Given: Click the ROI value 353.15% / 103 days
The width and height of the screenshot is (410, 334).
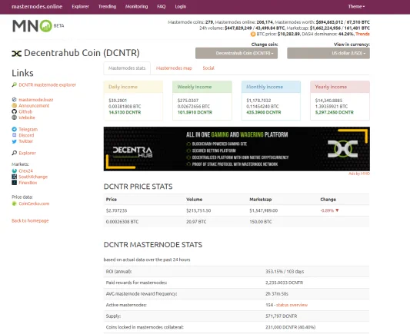Looking at the screenshot, I should pyautogui.click(x=285, y=272).
